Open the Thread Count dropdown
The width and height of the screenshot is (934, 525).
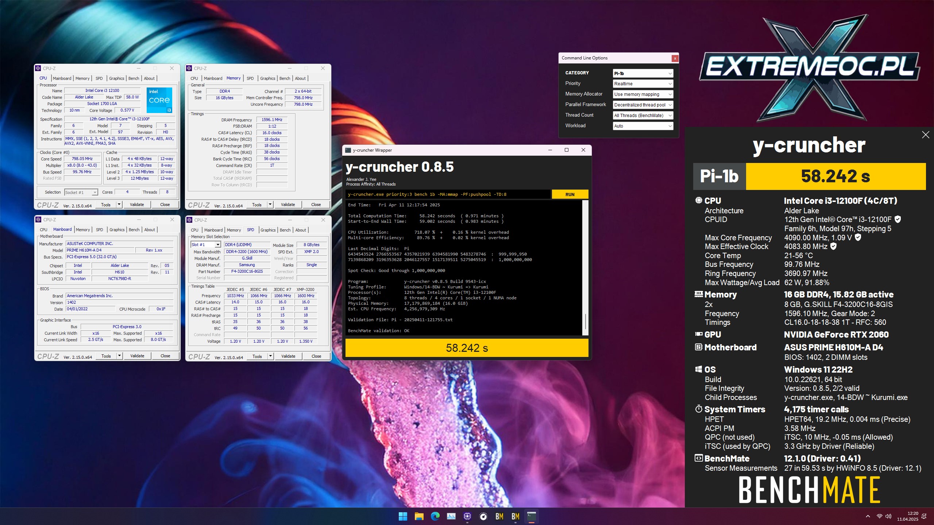click(x=643, y=116)
